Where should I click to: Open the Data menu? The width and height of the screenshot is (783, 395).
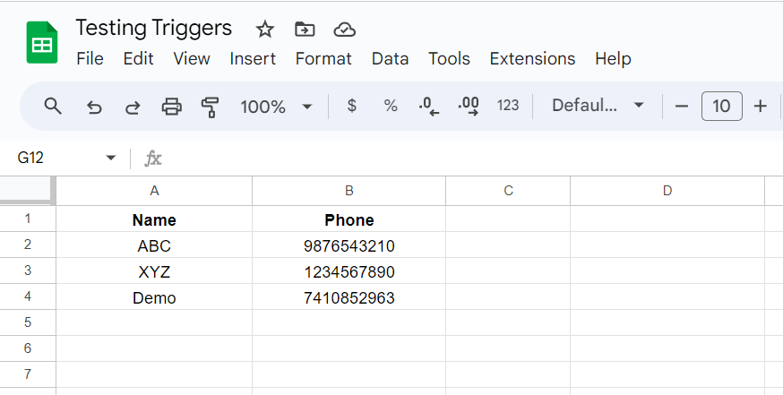(390, 58)
